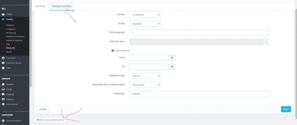The width and height of the screenshot is (297, 125).
Task: Open the Group dropdown
Action: 145,24
